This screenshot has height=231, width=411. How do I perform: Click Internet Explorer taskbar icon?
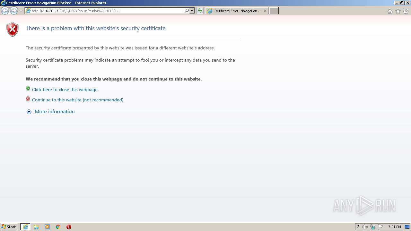click(x=25, y=227)
